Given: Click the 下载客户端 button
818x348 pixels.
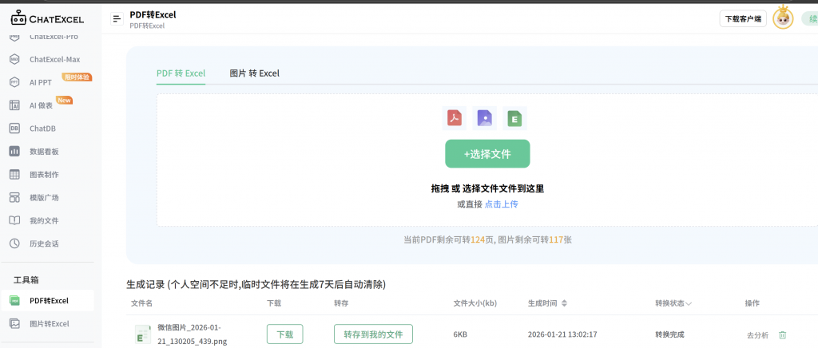Looking at the screenshot, I should [743, 19].
